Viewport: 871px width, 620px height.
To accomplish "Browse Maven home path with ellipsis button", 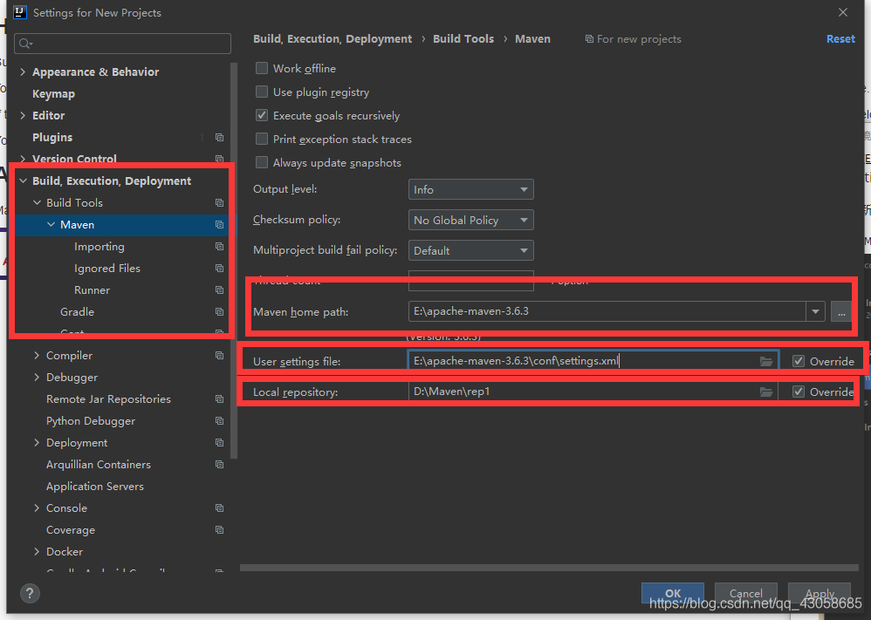I will 841,311.
